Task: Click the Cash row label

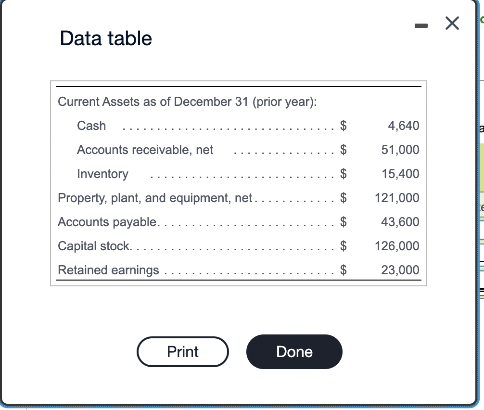Action: [91, 126]
